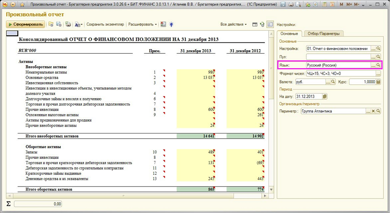
Task: Switch to the Отбор/Параметры tab
Action: (323, 33)
